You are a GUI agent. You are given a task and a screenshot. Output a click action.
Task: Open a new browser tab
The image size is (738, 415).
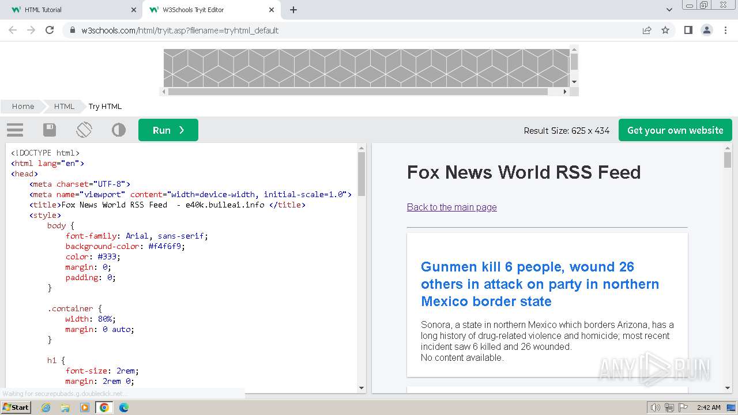click(x=293, y=10)
